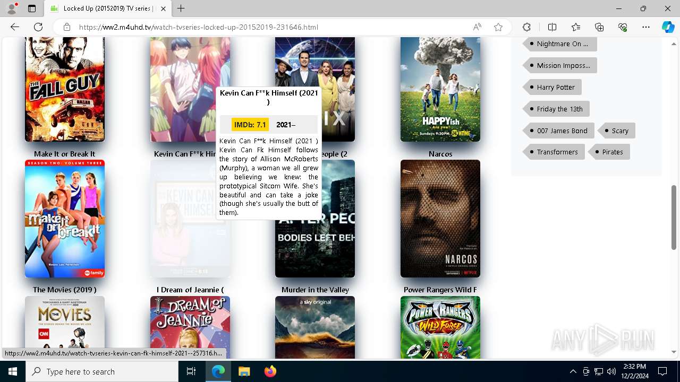This screenshot has height=382, width=680.
Task: Open clock and date flyout
Action: click(634, 371)
